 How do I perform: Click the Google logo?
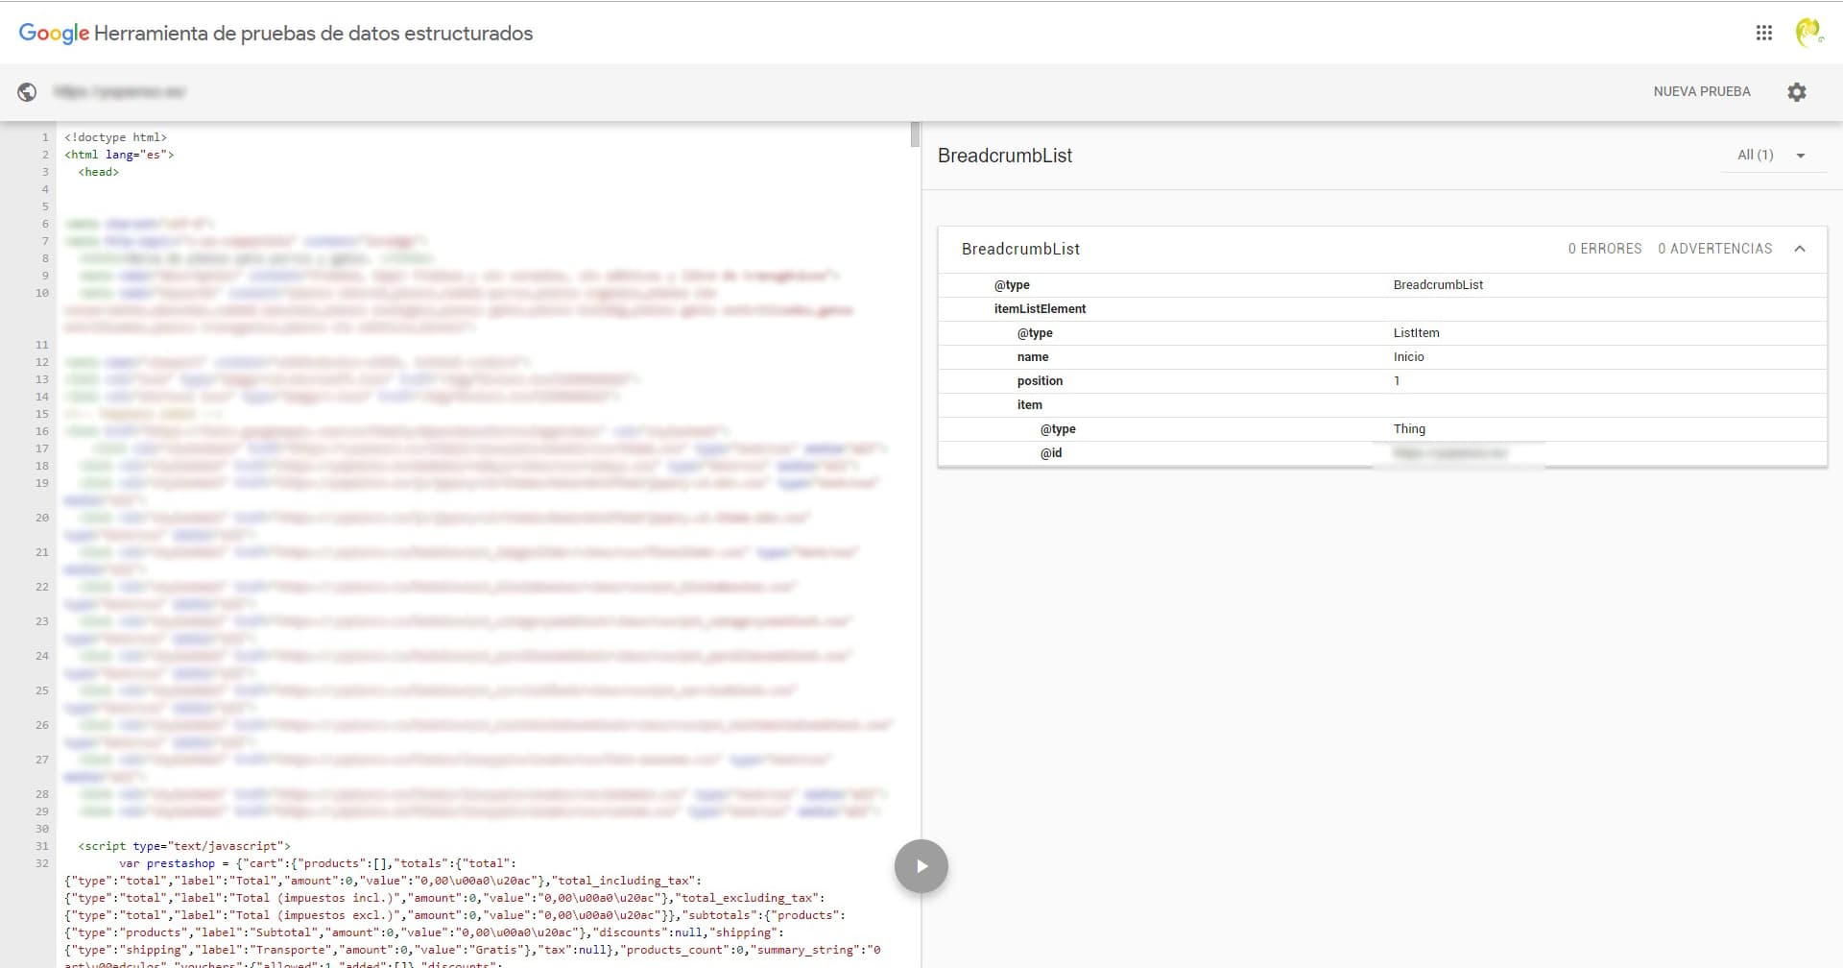click(x=54, y=33)
